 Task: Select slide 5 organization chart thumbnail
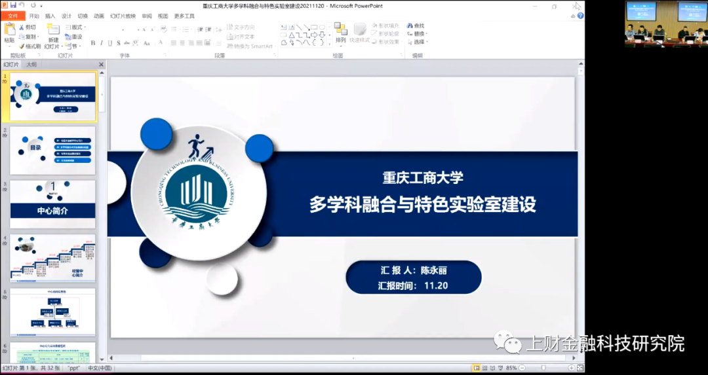coord(53,312)
